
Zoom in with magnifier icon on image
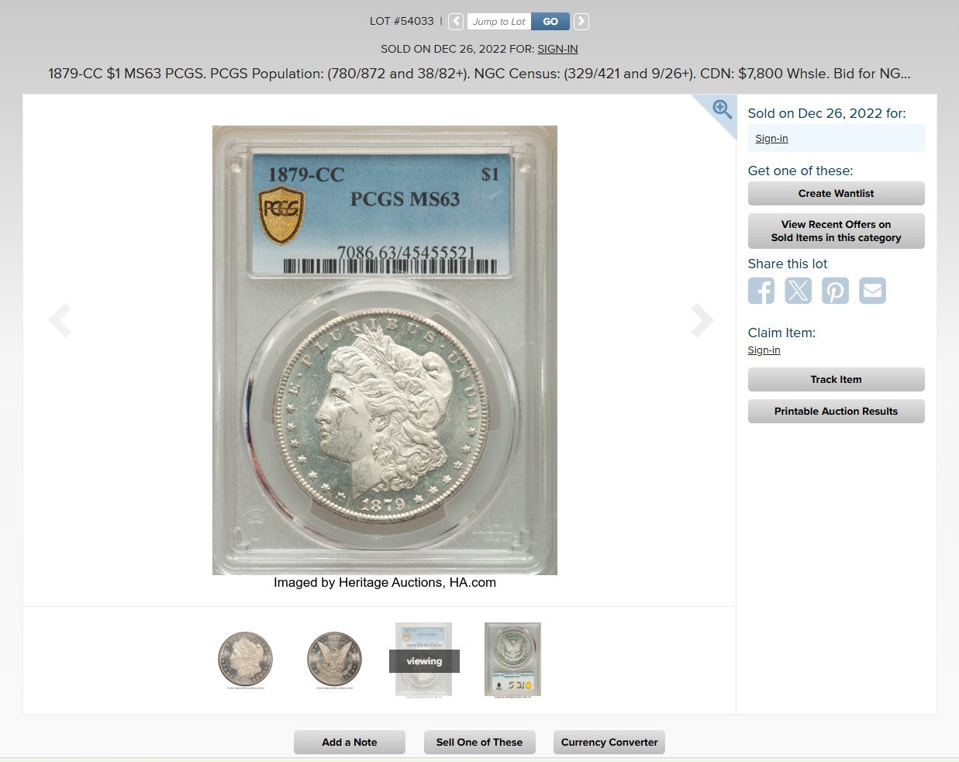click(722, 109)
